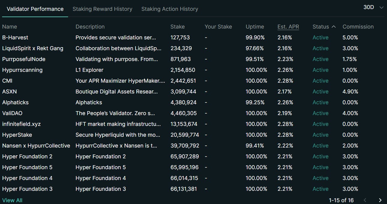Click the 99.90% uptime value
This screenshot has height=204, width=387.
pyautogui.click(x=255, y=38)
